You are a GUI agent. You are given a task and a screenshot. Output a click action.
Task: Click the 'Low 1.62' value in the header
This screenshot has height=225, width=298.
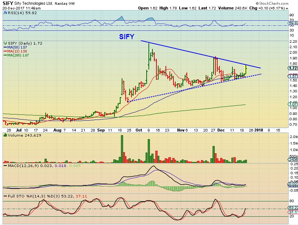point(188,8)
